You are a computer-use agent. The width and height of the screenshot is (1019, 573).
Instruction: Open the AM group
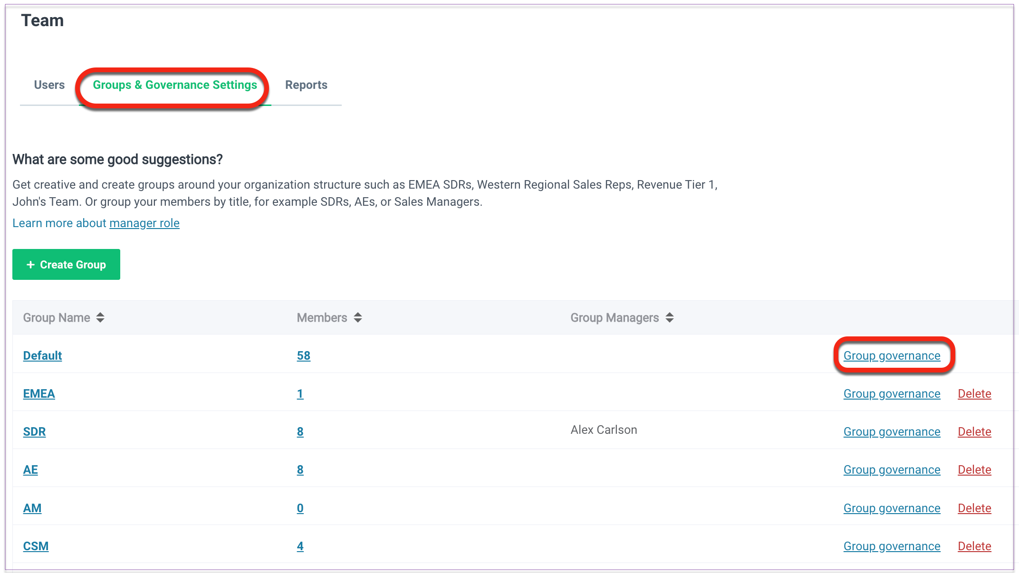(x=32, y=508)
